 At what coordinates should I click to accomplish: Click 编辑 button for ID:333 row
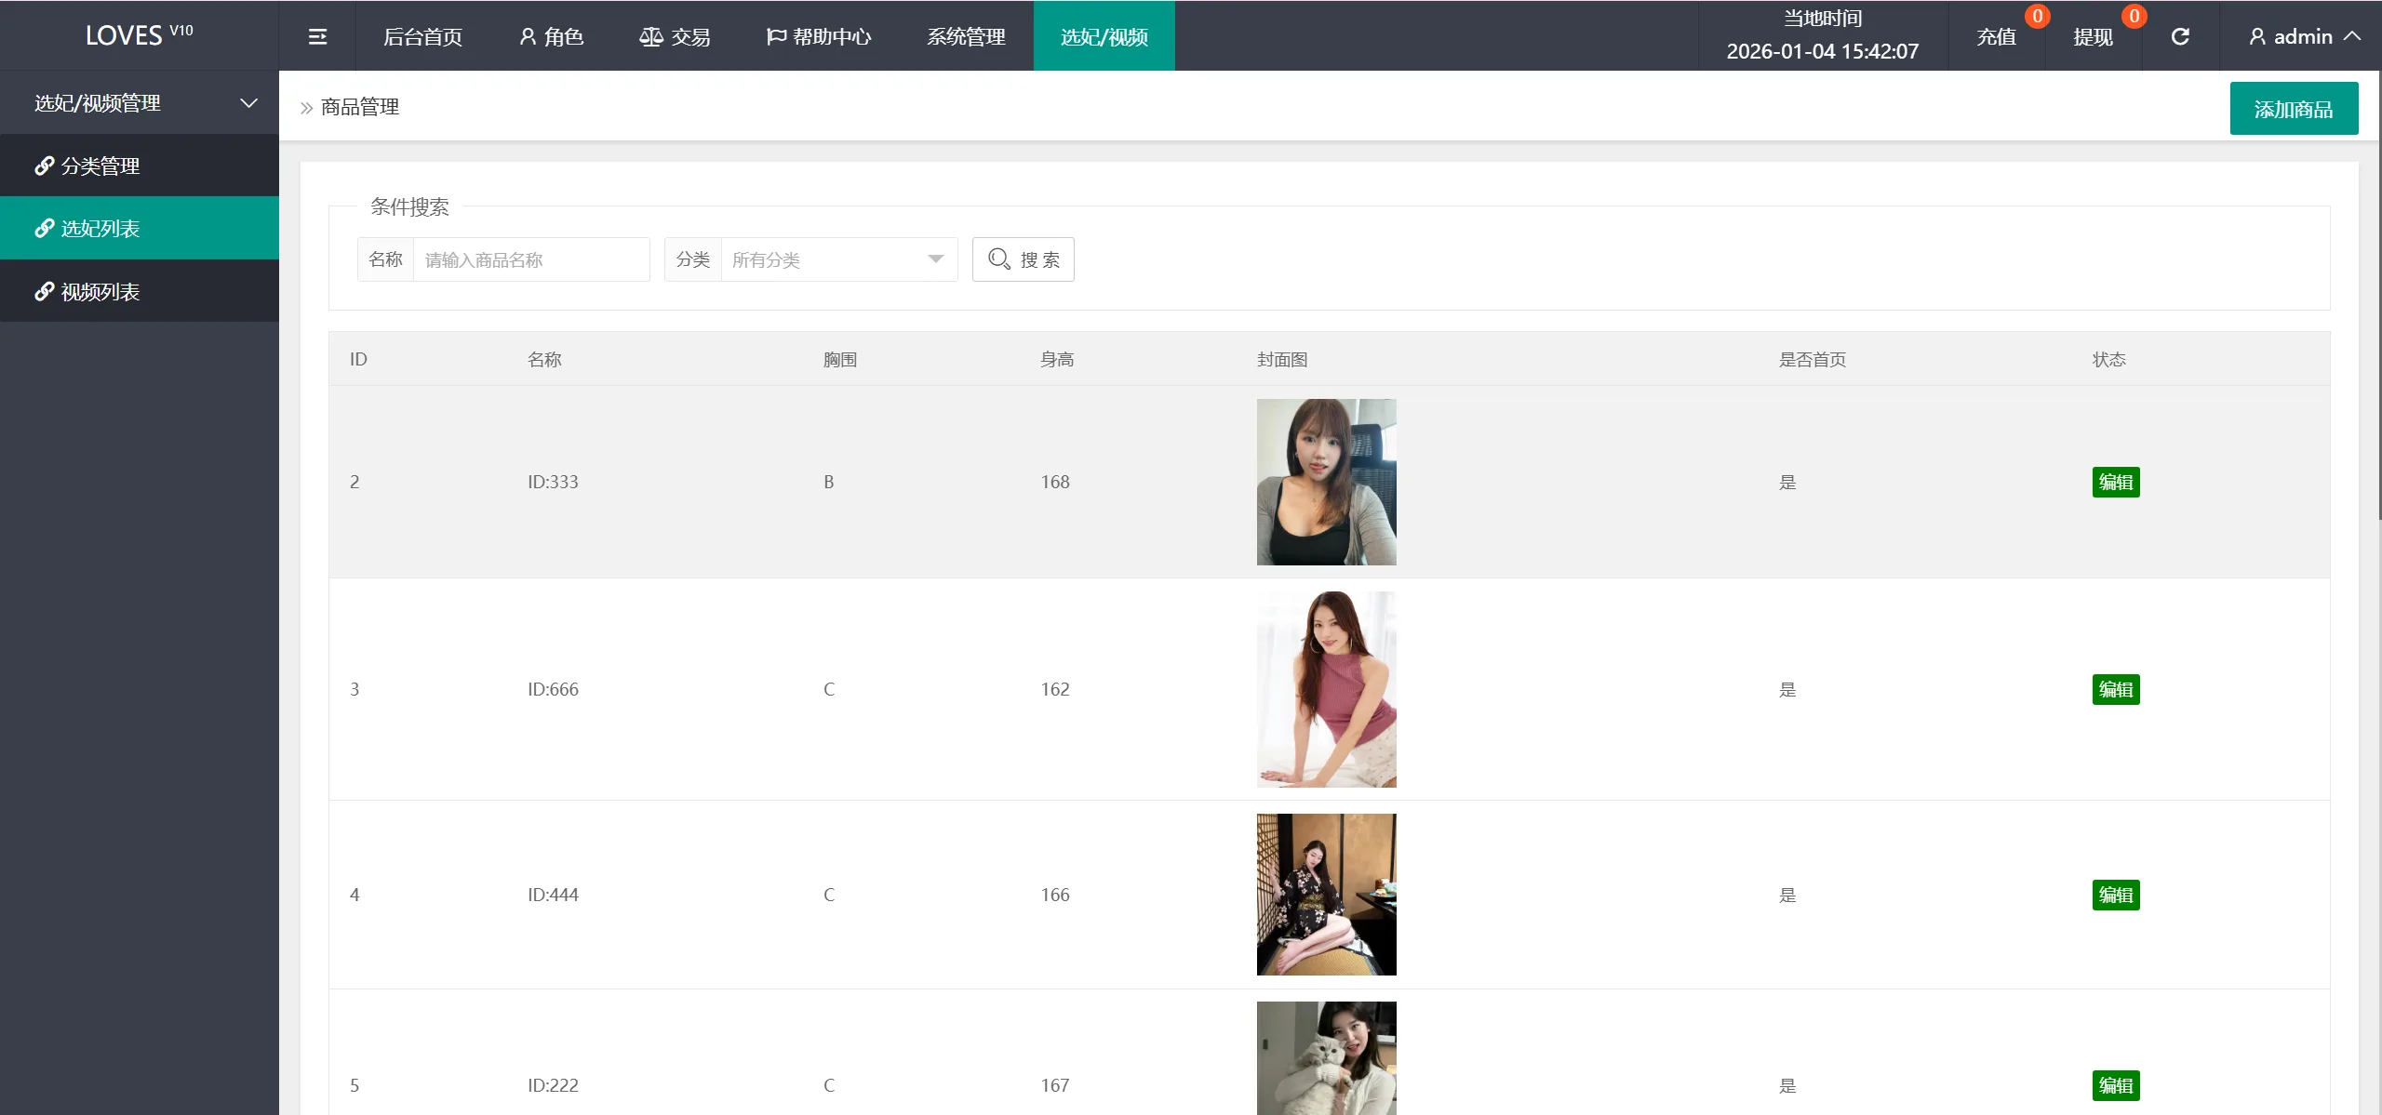2115,482
